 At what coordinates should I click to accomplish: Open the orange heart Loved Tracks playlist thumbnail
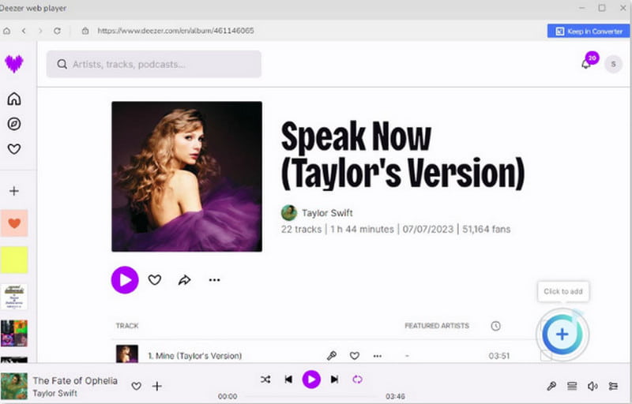pos(14,223)
